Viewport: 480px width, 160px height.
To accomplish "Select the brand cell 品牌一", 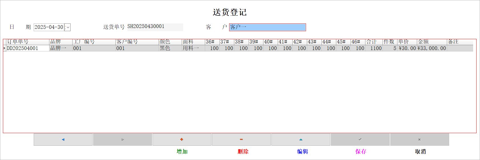I will click(x=61, y=48).
